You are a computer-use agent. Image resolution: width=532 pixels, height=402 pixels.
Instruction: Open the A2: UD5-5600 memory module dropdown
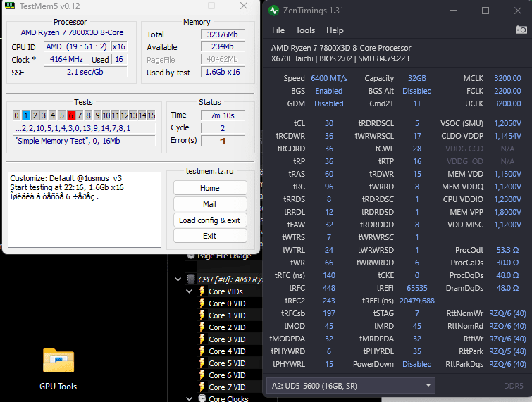click(x=351, y=386)
